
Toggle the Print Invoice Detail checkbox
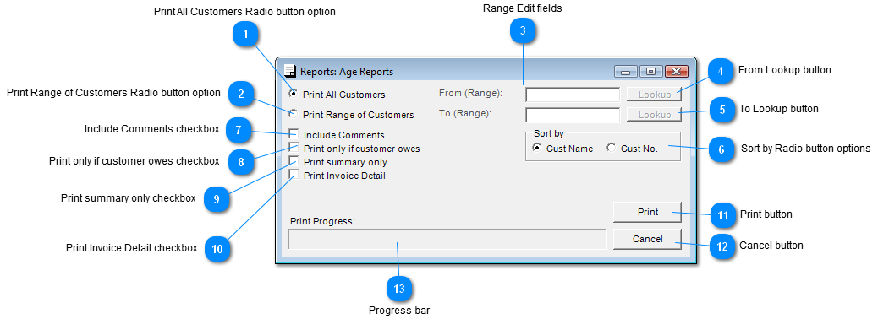point(294,175)
